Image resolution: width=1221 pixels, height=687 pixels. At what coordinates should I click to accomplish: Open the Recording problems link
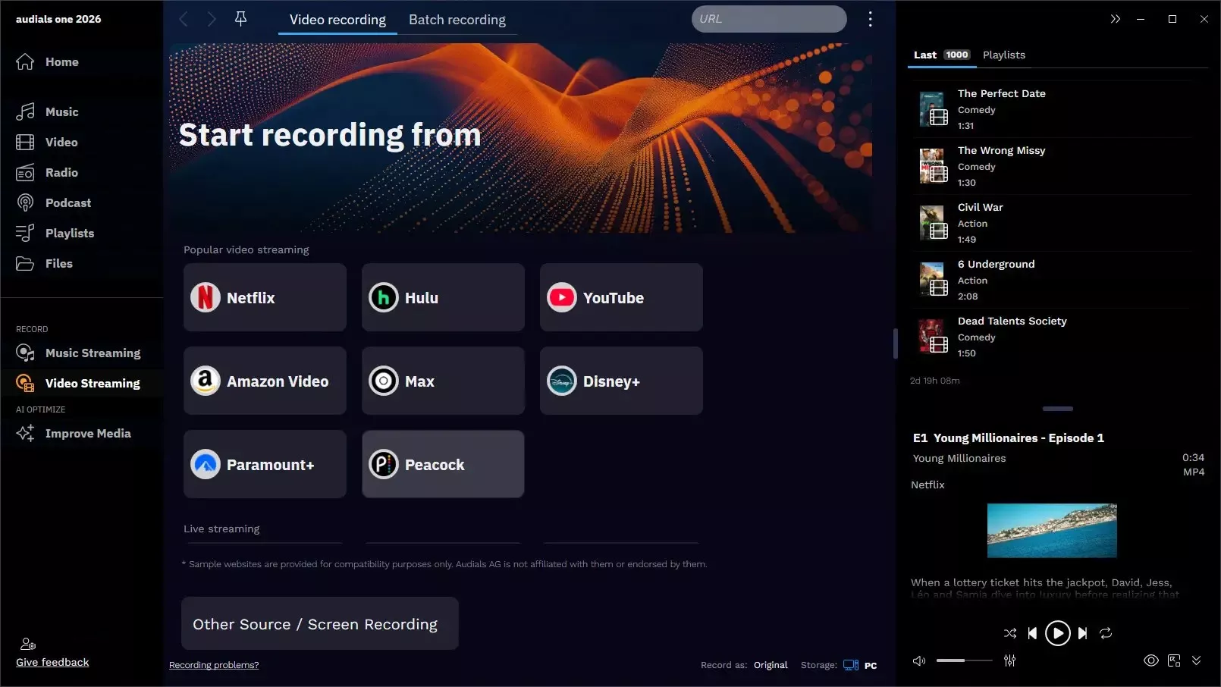(x=214, y=665)
